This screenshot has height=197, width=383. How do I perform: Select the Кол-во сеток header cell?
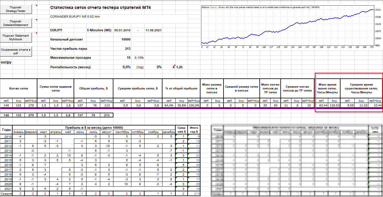pos(18,88)
